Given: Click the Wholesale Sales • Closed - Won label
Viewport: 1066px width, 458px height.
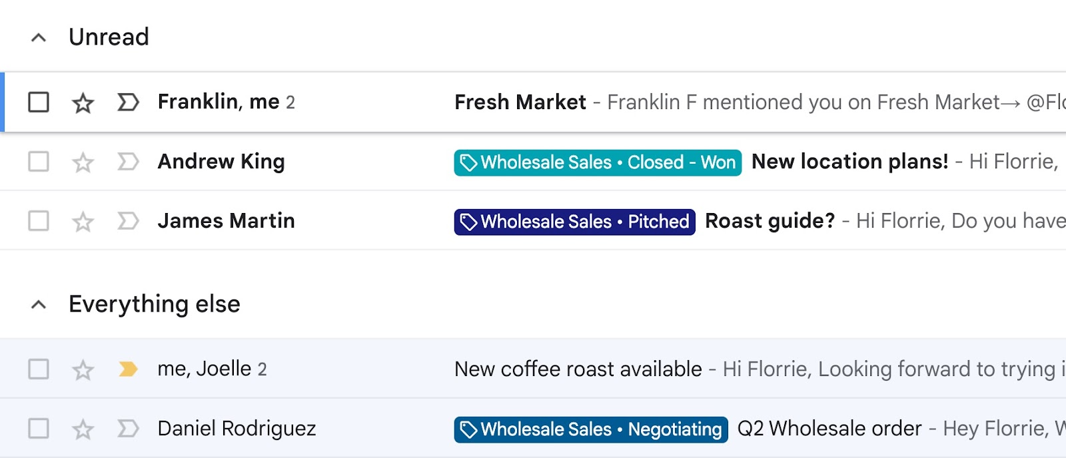Looking at the screenshot, I should coord(598,162).
